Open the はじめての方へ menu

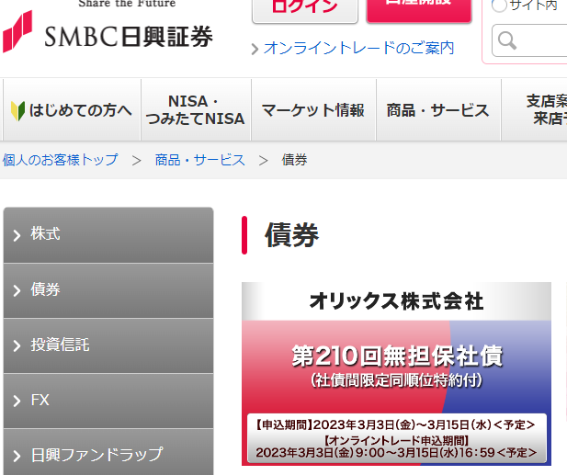point(72,110)
